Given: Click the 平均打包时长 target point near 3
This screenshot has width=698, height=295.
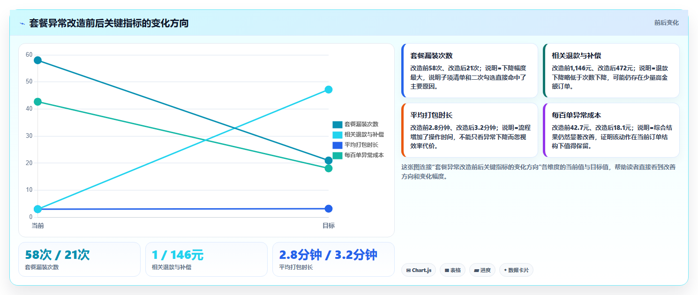Looking at the screenshot, I should pyautogui.click(x=329, y=209).
